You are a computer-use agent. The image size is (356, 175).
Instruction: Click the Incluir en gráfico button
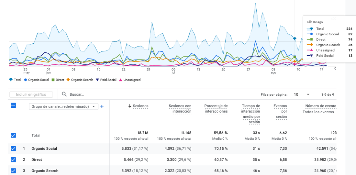click(31, 94)
